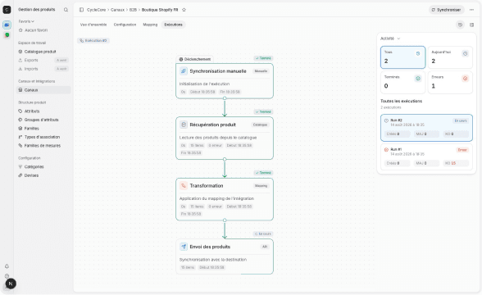This screenshot has height=295, width=482.
Task: Click the Manuelle tag on first node
Action: point(261,71)
